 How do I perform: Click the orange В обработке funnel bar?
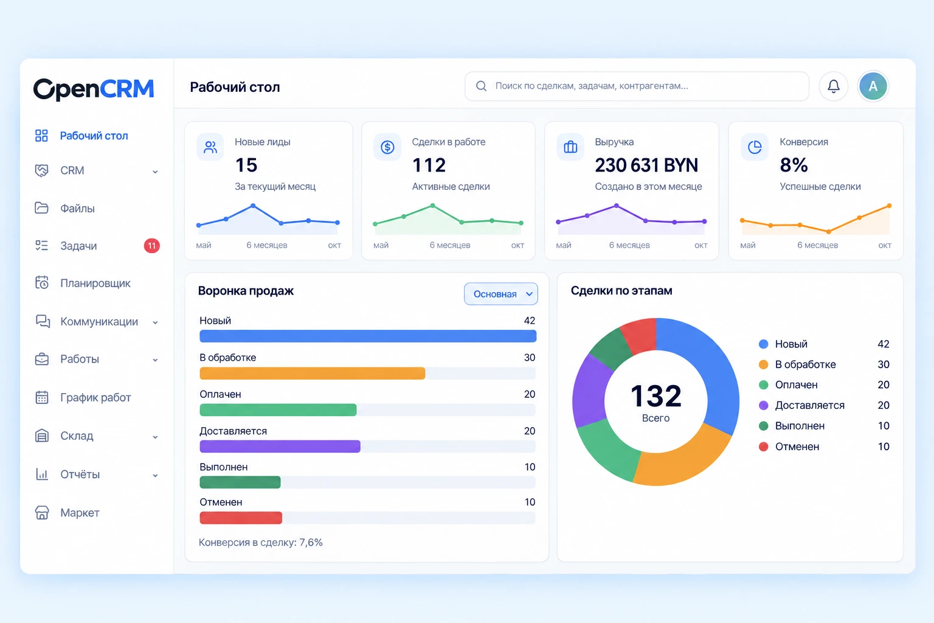pos(313,373)
